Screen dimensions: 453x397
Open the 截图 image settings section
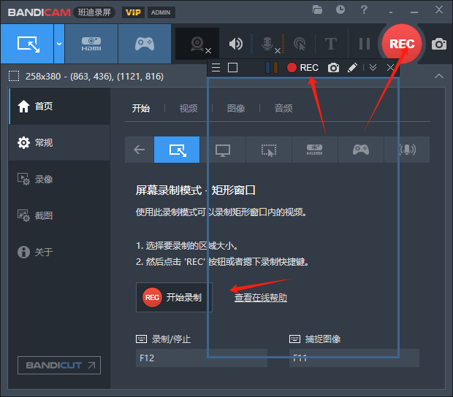59,215
